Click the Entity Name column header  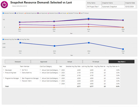91,3
